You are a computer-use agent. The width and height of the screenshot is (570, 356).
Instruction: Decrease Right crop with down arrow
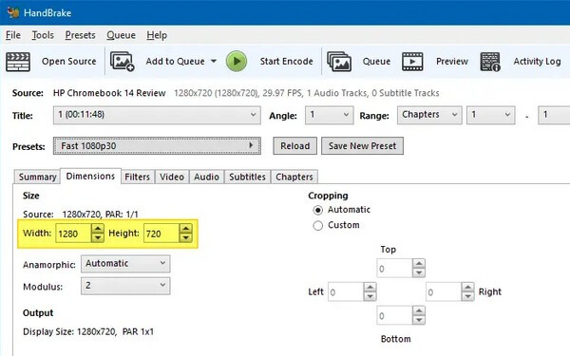coord(467,296)
